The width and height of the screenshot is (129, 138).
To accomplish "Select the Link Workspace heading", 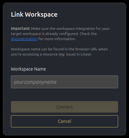I will [34, 14].
